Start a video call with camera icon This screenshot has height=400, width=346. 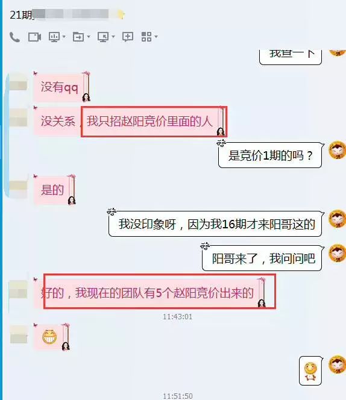[x=34, y=37]
